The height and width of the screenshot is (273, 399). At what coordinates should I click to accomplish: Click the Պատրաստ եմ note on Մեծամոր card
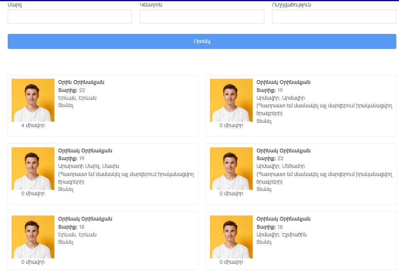pos(325,178)
